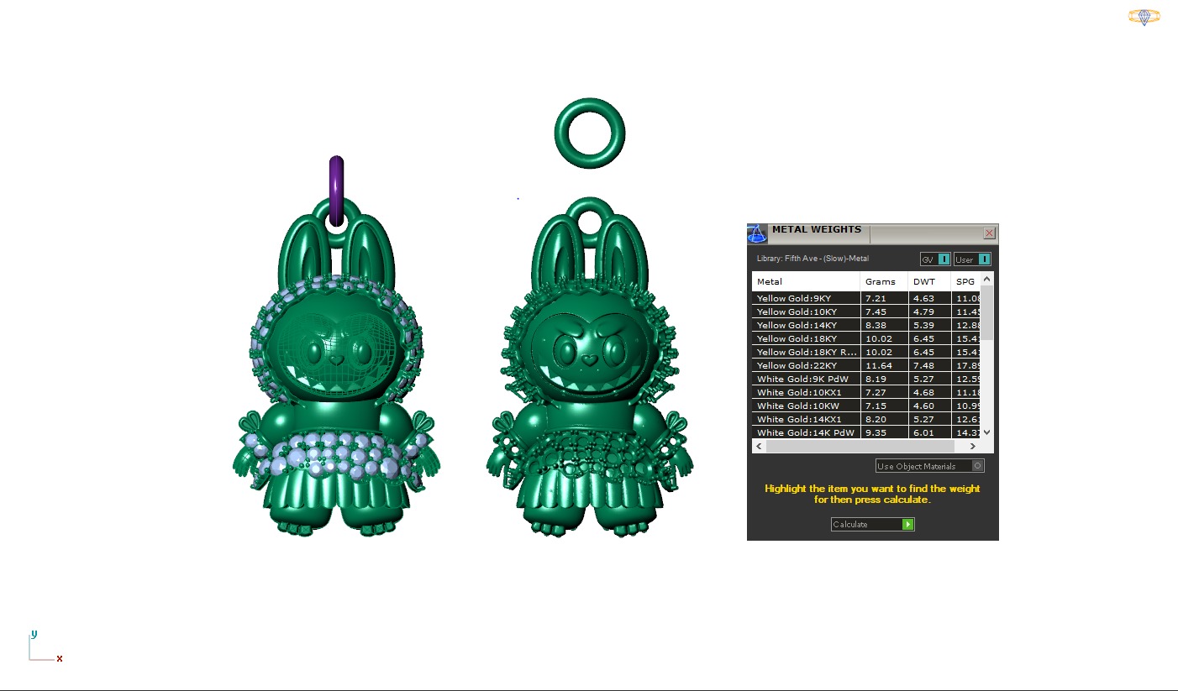Select the White Gold:14KX1 row
1178x691 pixels.
tap(866, 419)
